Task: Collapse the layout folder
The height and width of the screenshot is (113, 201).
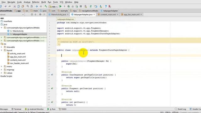Action: coord(2,50)
